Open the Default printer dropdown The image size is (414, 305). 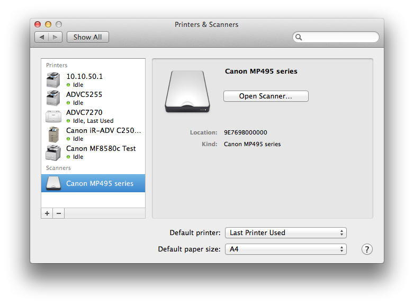tap(286, 232)
